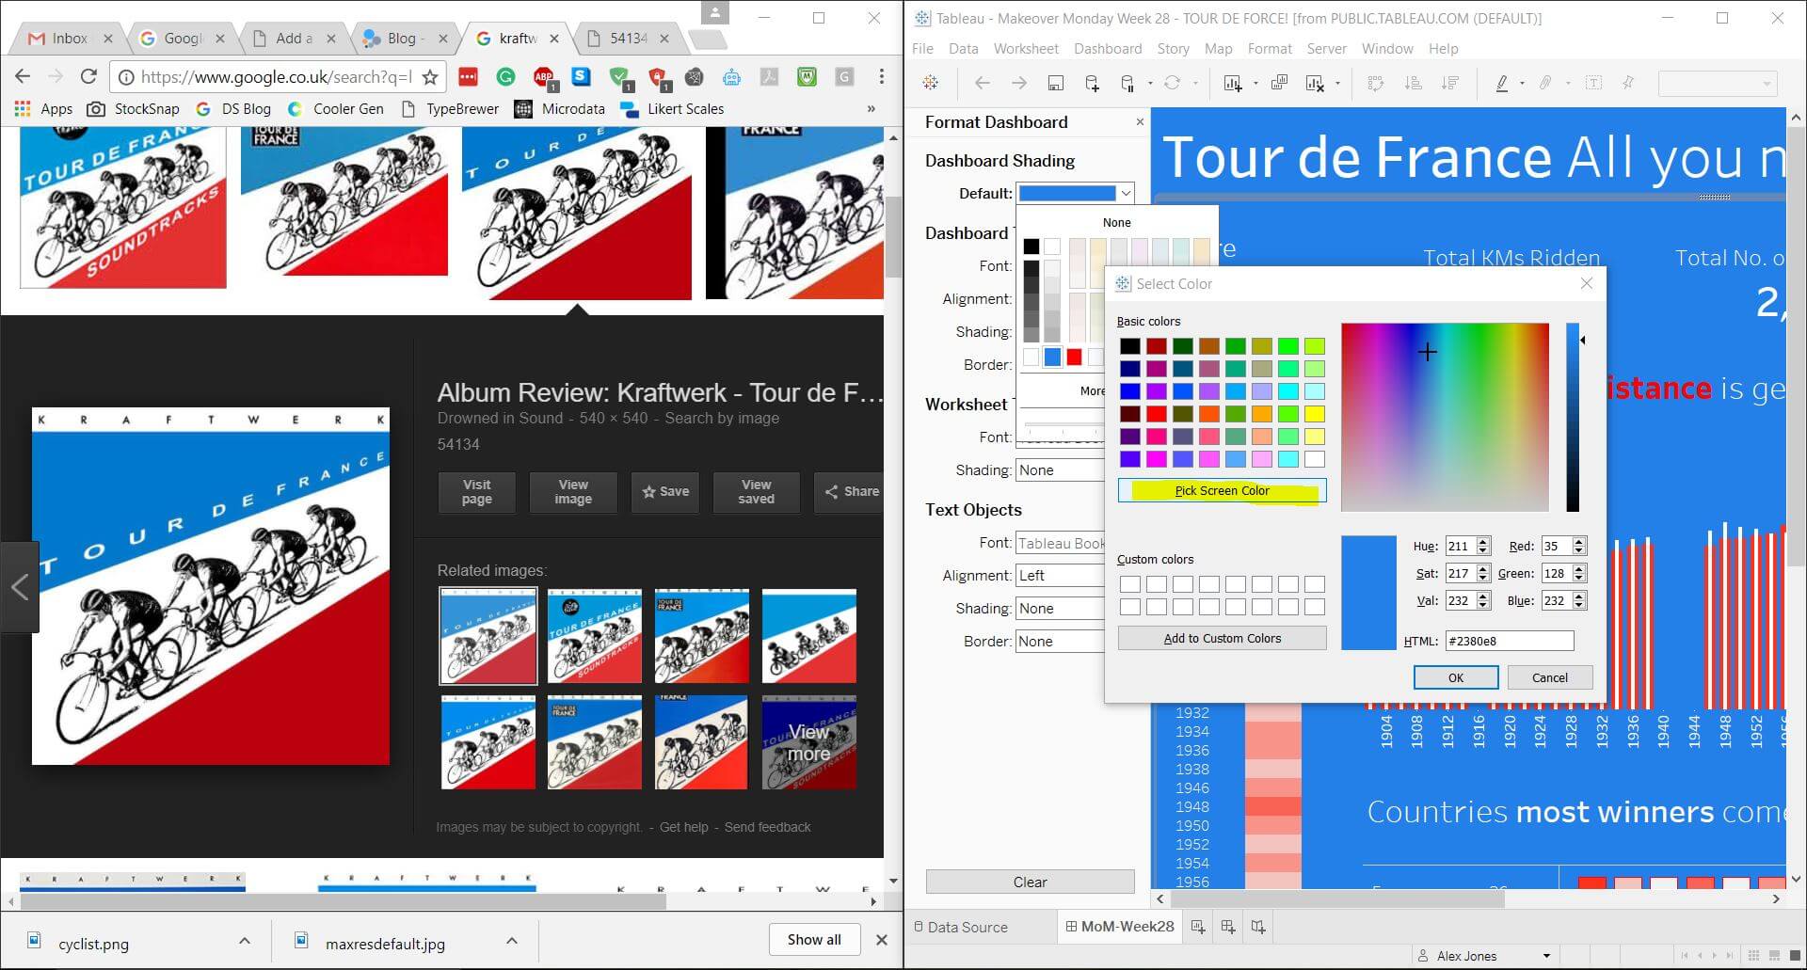Expand cyclist.png download options chevron
The height and width of the screenshot is (970, 1807).
click(245, 941)
